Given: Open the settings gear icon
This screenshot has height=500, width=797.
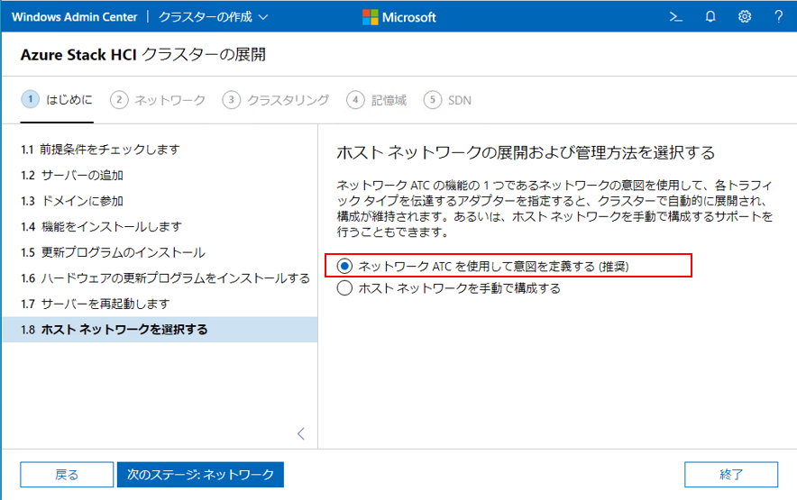Looking at the screenshot, I should tap(744, 17).
